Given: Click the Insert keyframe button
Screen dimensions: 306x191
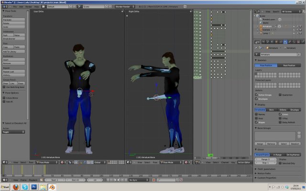Looking at the screenshot, I should (x=14, y=60).
